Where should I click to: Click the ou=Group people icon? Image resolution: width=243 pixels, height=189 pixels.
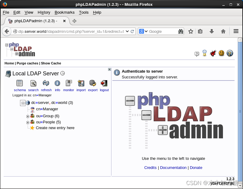pyautogui.click(x=33, y=116)
